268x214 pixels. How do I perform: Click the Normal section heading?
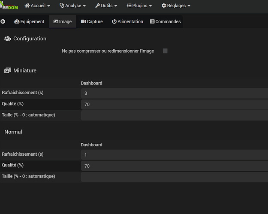(13, 132)
